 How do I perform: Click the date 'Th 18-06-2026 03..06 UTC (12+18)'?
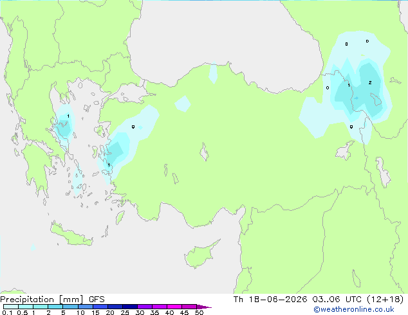coord(319,300)
